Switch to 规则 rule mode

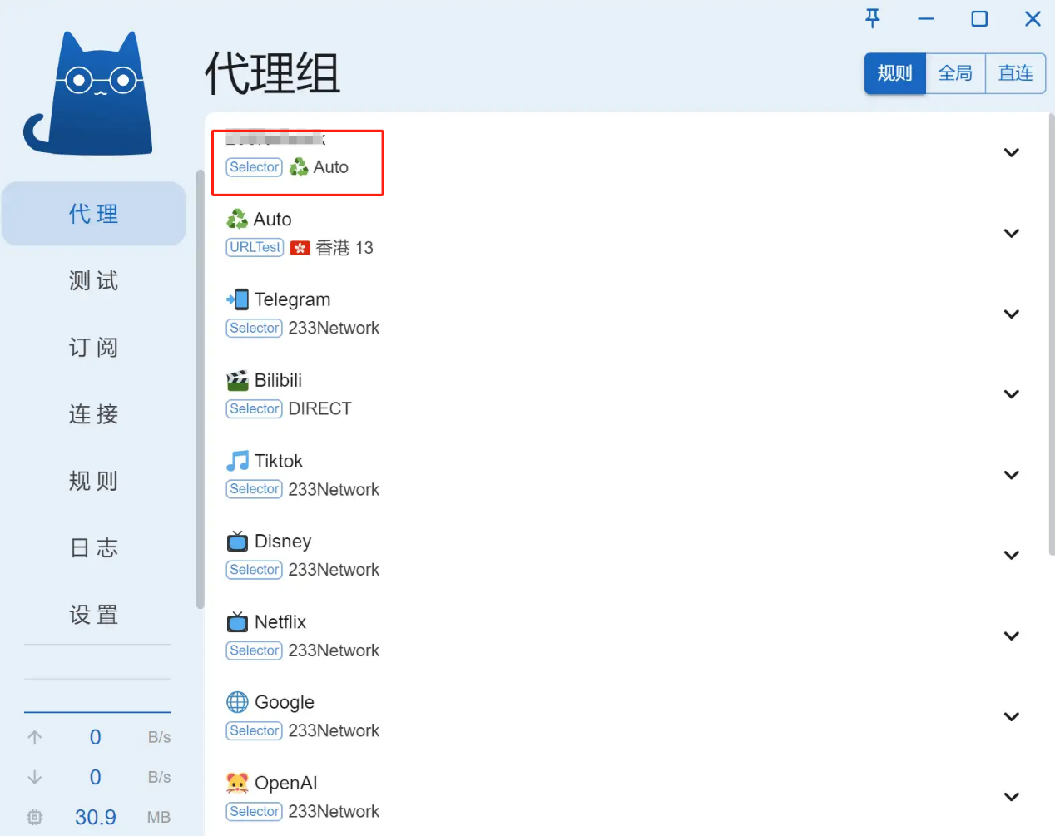click(x=894, y=73)
